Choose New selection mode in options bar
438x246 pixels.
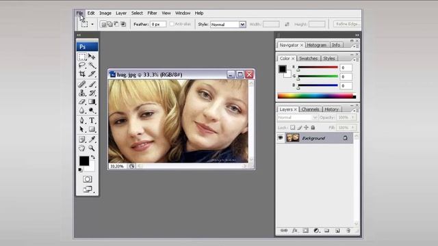click(x=103, y=25)
